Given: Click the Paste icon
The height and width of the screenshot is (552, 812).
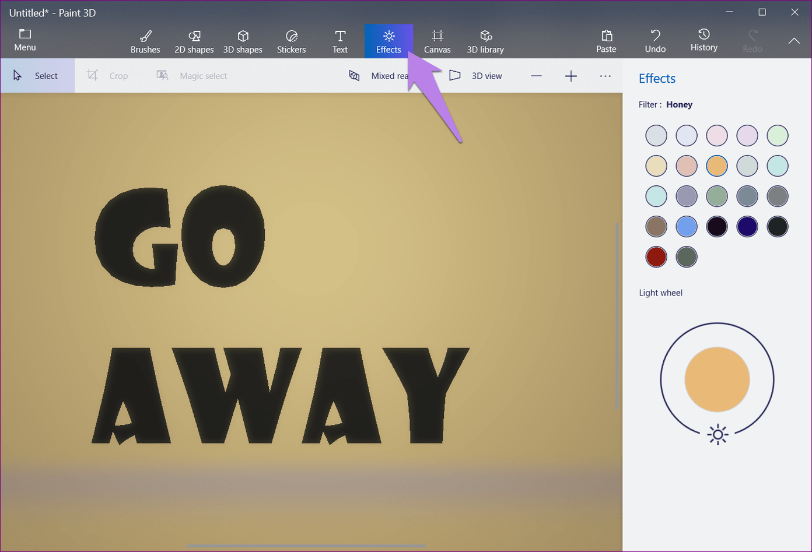Looking at the screenshot, I should pyautogui.click(x=606, y=41).
